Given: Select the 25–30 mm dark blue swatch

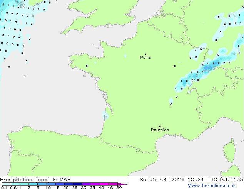Looking at the screenshot, I should [78, 184].
